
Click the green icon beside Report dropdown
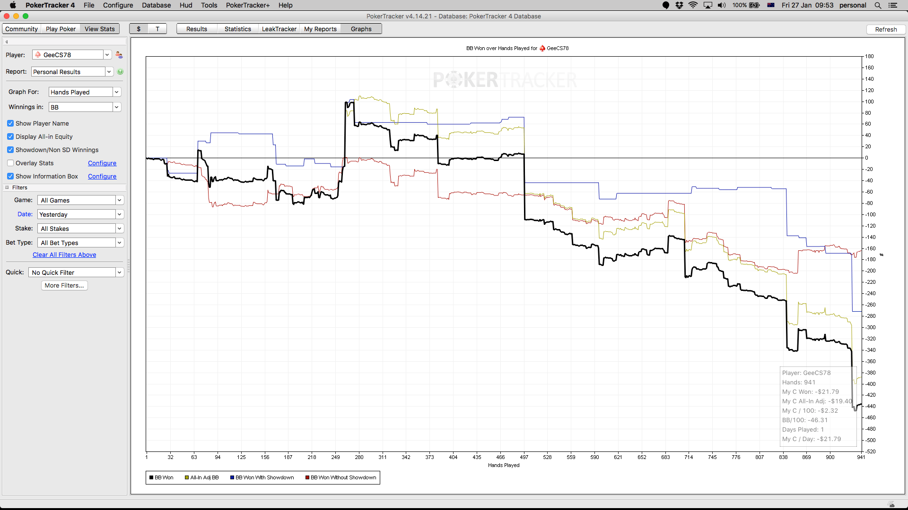(x=120, y=72)
